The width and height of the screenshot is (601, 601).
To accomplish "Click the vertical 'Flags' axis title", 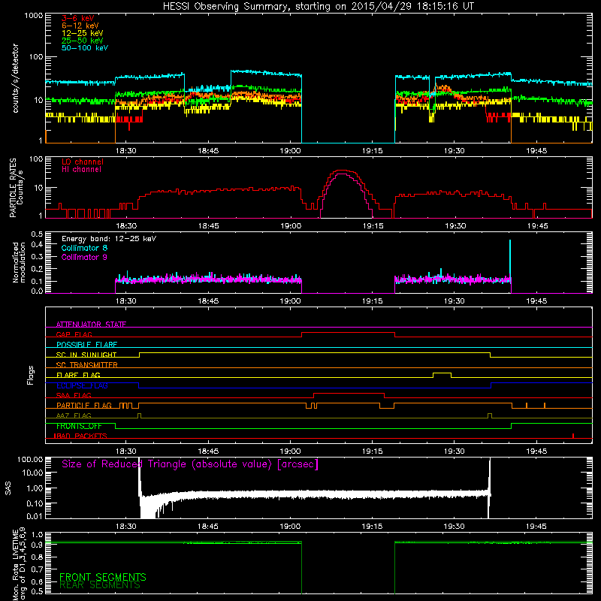I will pos(31,375).
